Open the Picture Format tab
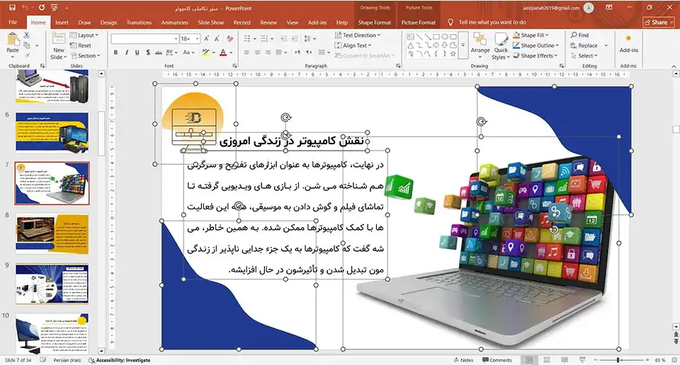The width and height of the screenshot is (680, 365). (419, 22)
